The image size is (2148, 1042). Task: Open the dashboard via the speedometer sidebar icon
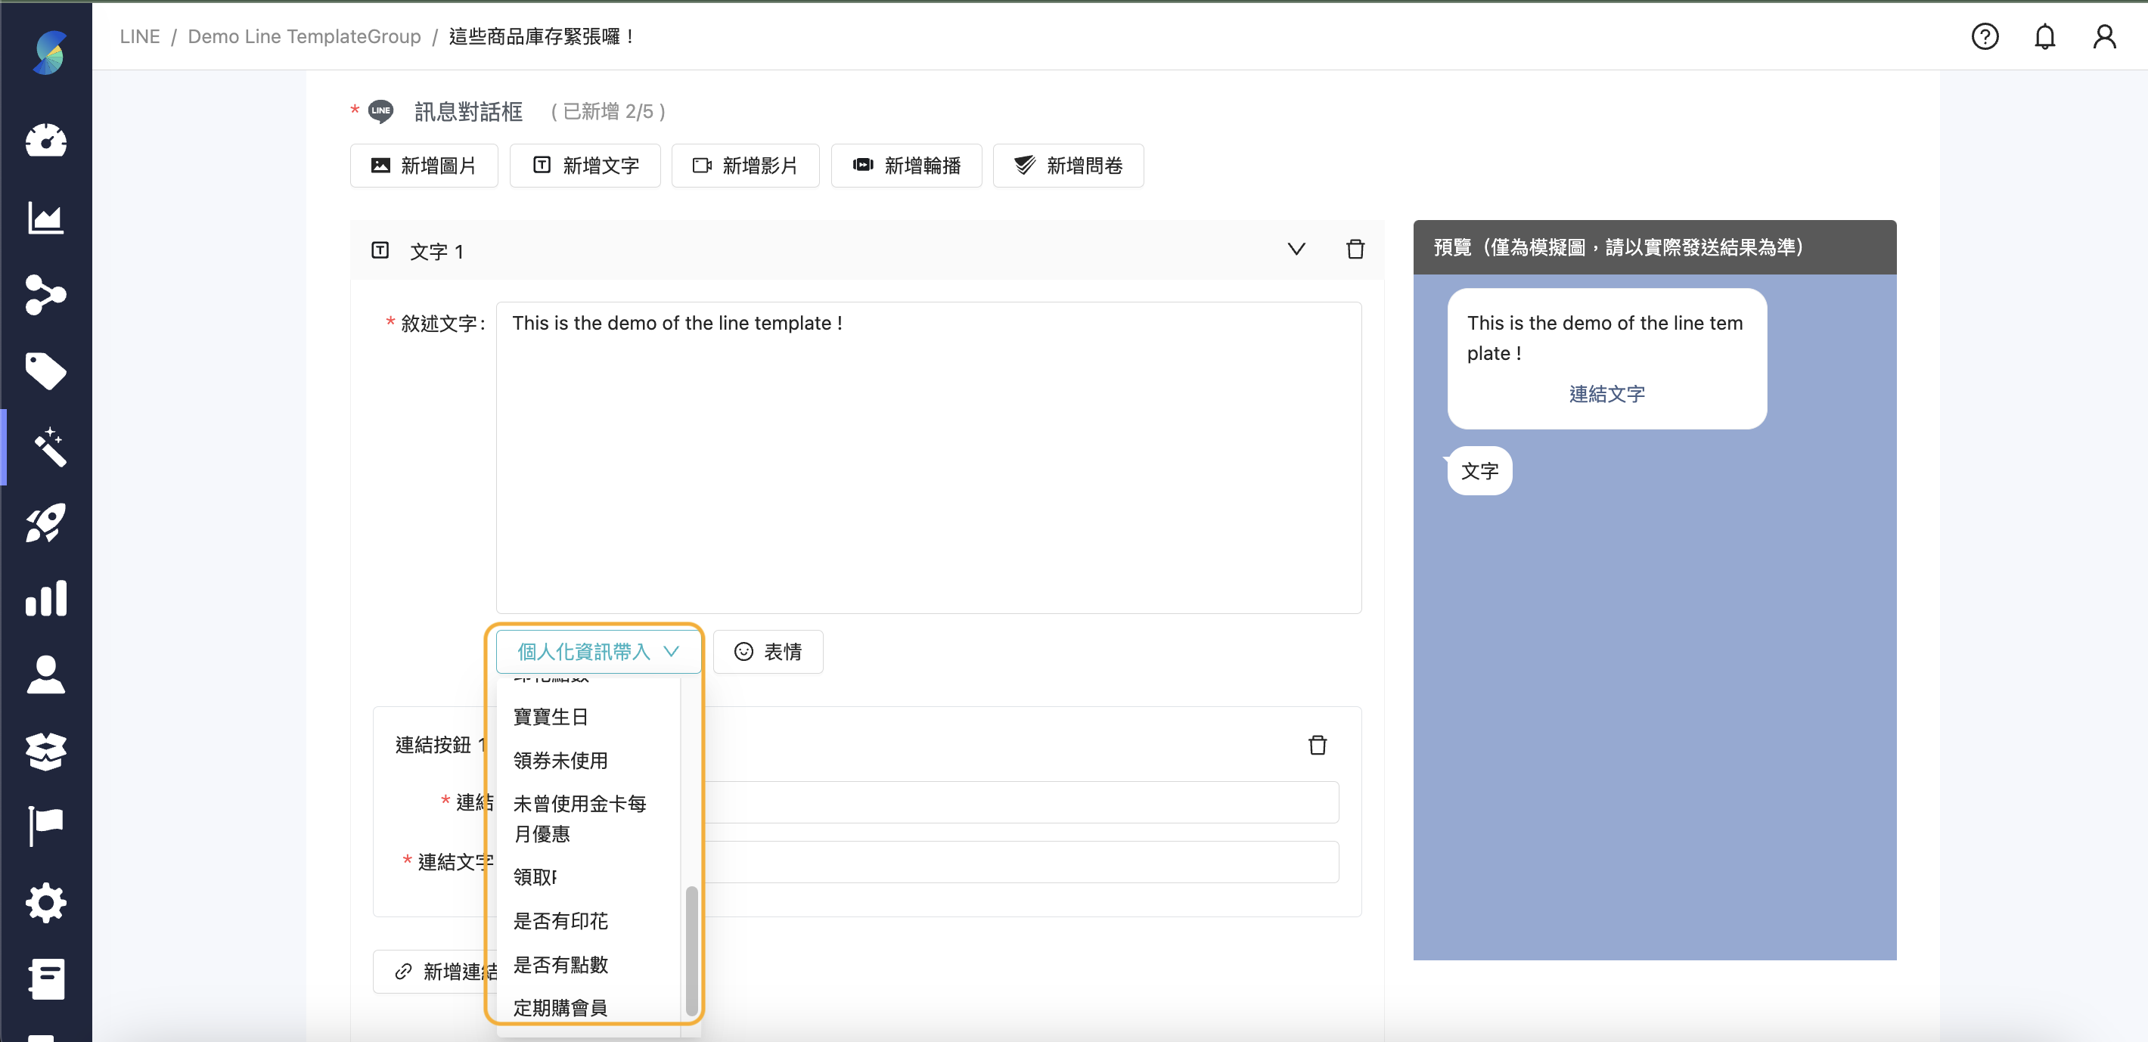coord(46,140)
